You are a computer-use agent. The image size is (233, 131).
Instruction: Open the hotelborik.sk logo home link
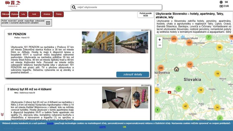[13, 4]
